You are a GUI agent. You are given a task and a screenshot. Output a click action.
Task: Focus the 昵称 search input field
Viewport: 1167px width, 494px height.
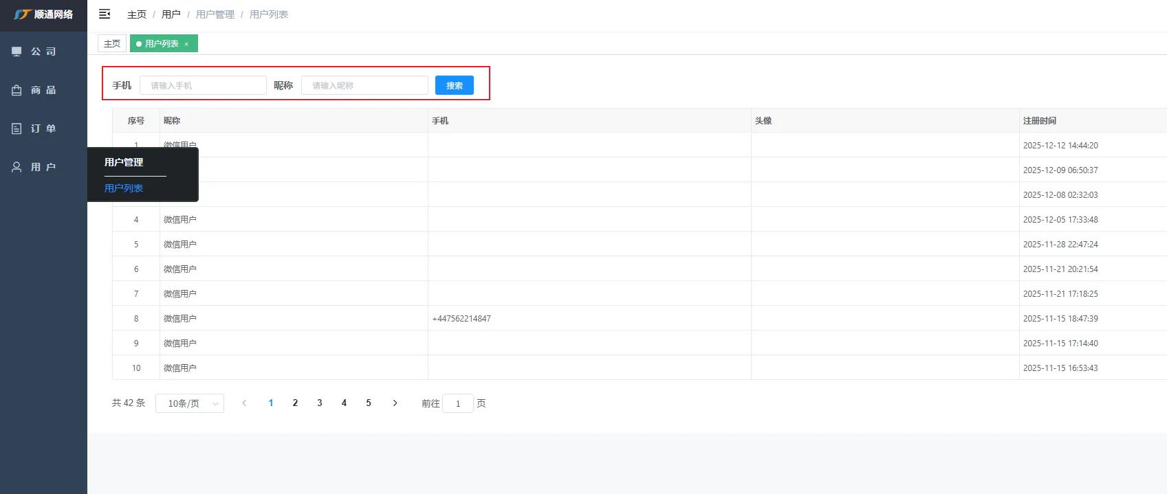pyautogui.click(x=364, y=85)
